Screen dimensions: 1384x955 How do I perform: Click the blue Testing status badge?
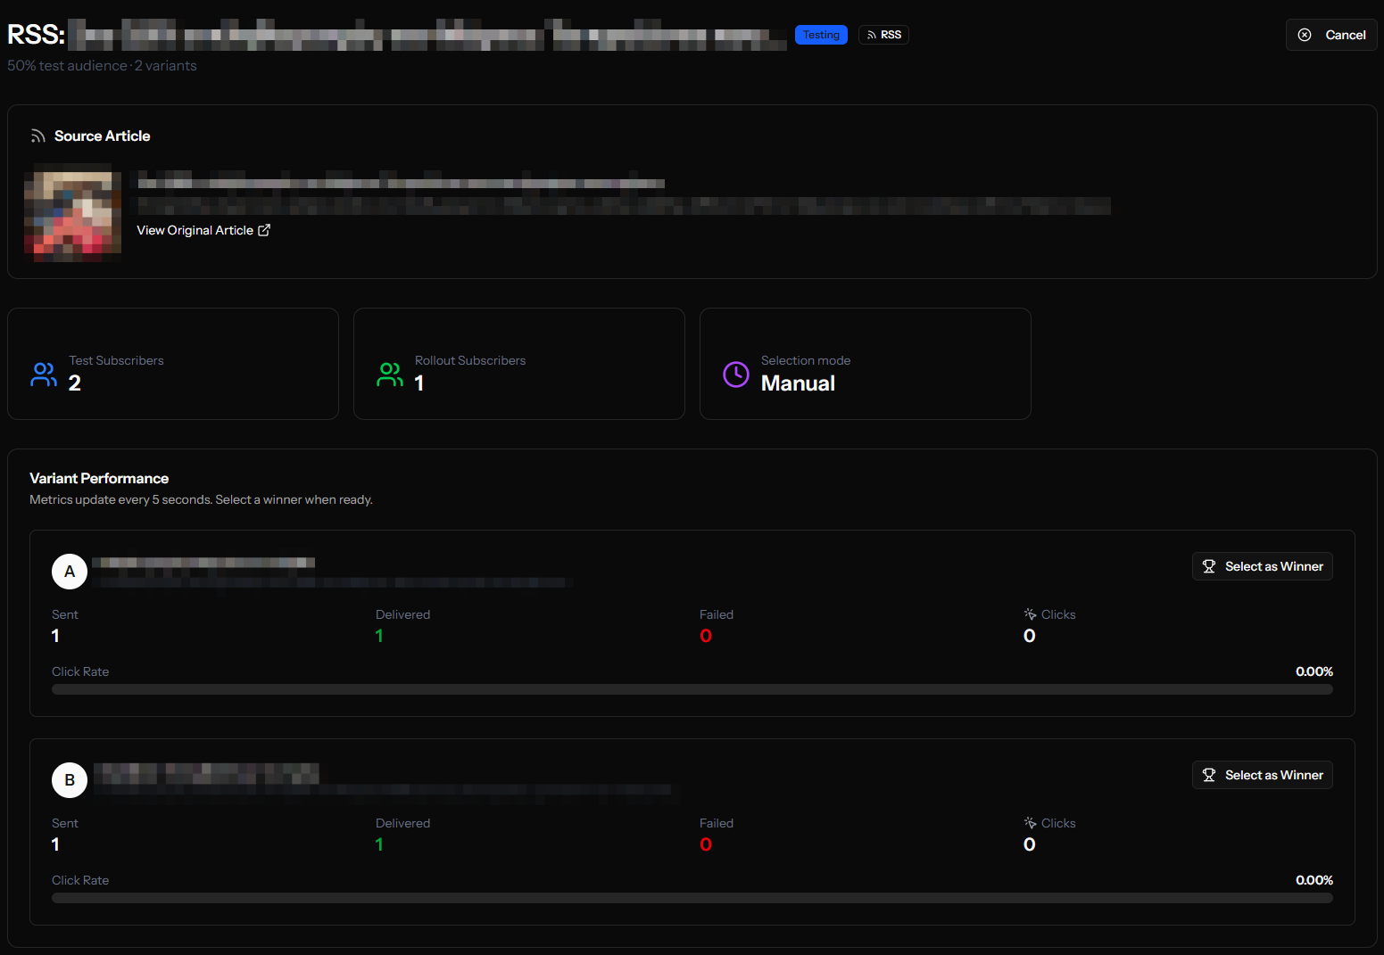tap(821, 34)
